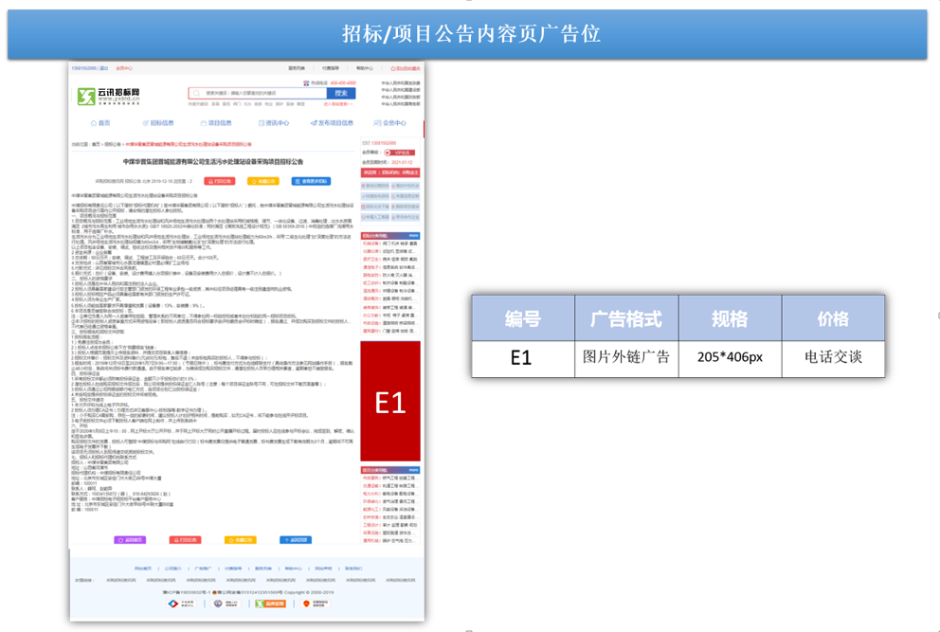Click the blue 搜索 search button
This screenshot has height=632, width=940.
[341, 94]
